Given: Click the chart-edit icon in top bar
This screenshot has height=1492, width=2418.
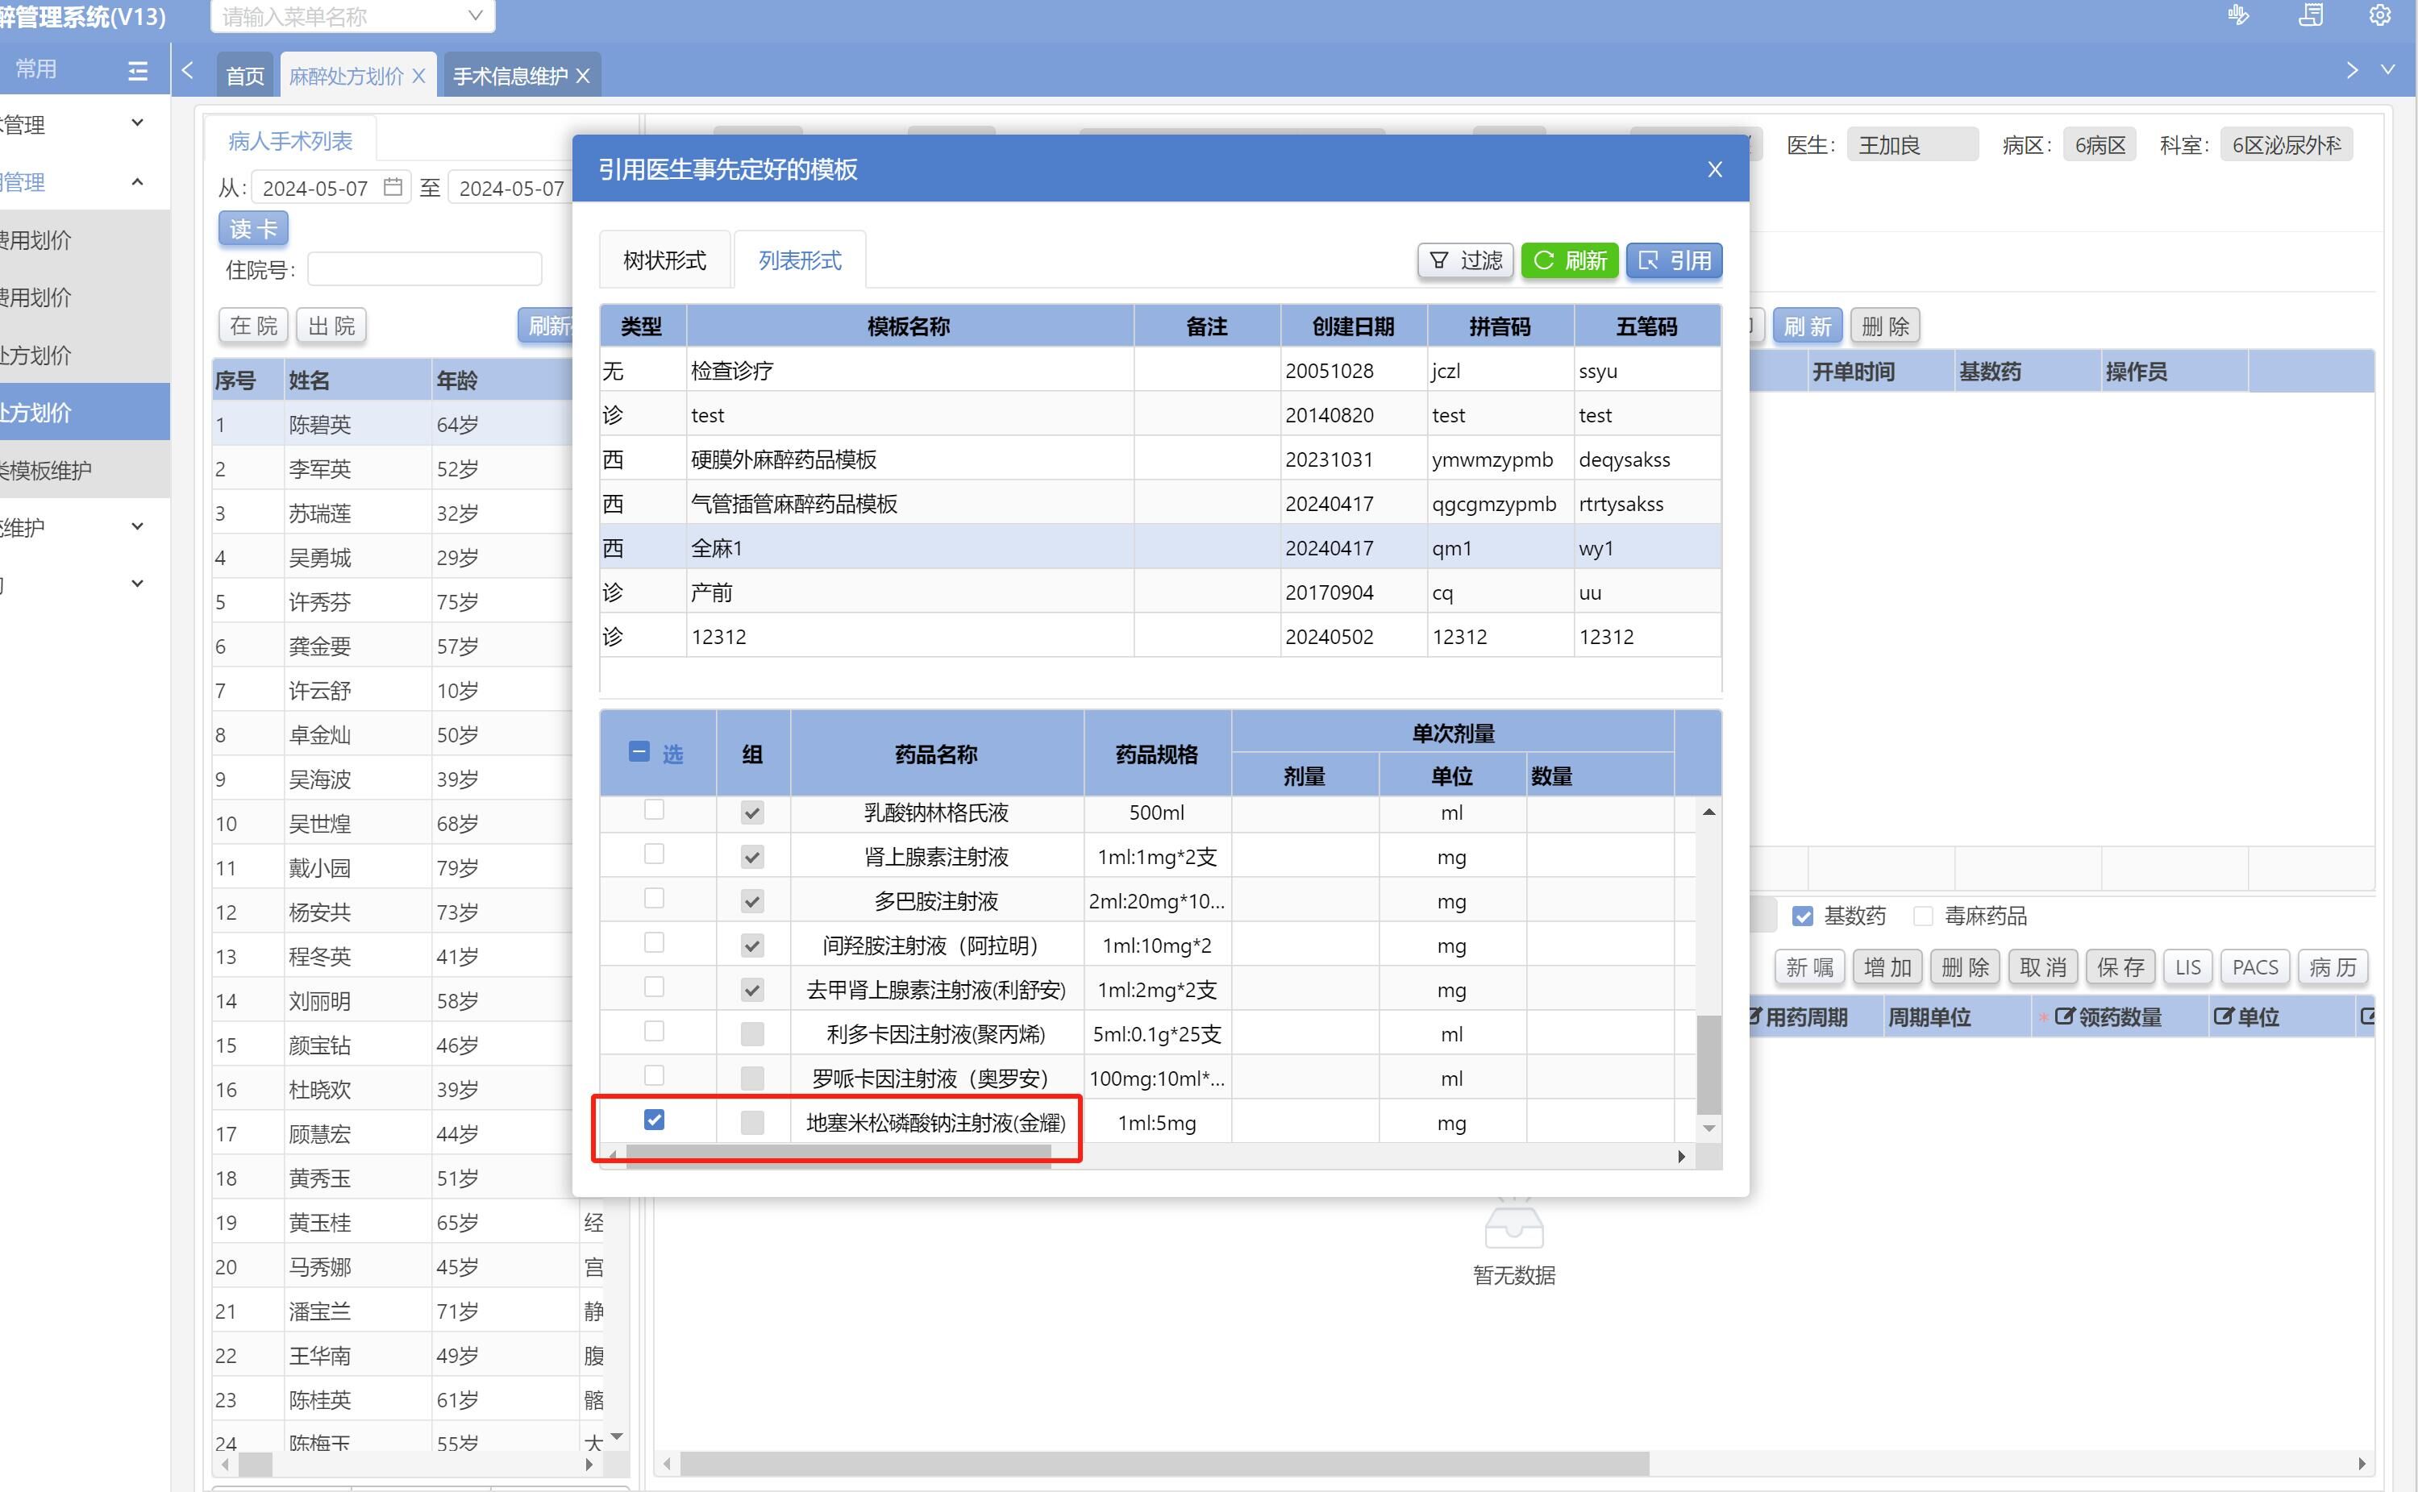Looking at the screenshot, I should 2238,16.
